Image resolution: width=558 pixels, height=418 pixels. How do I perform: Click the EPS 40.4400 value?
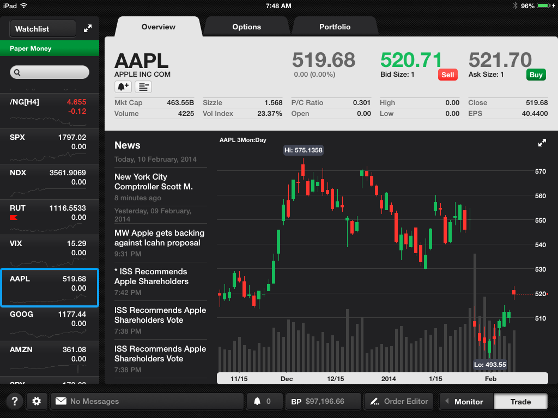(535, 114)
